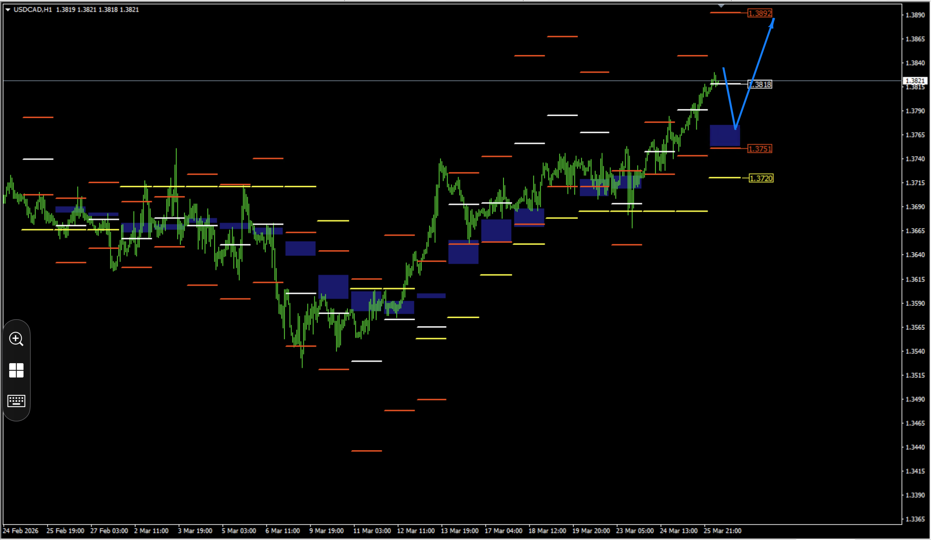The width and height of the screenshot is (931, 540).
Task: Click the 2 Mar 11:00 time label
Action: point(151,531)
